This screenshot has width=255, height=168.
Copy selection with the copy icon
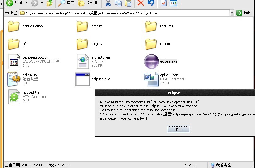[118, 3]
